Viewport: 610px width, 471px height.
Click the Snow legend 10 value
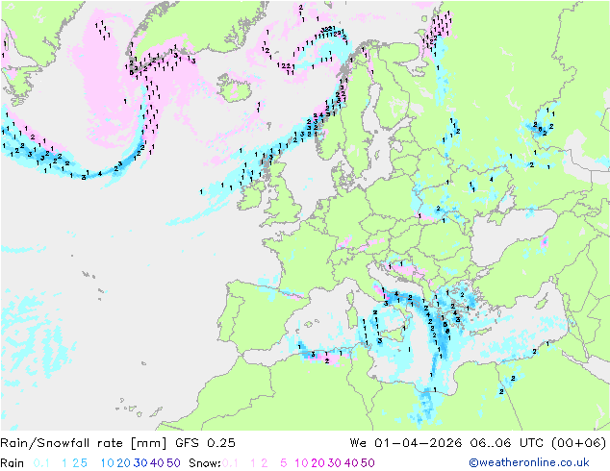(x=301, y=463)
